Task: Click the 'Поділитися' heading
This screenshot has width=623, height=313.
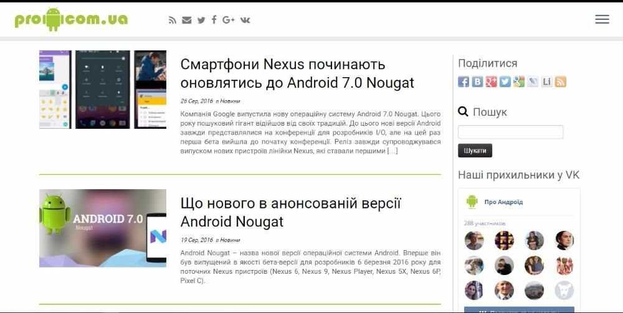Action: pos(488,63)
